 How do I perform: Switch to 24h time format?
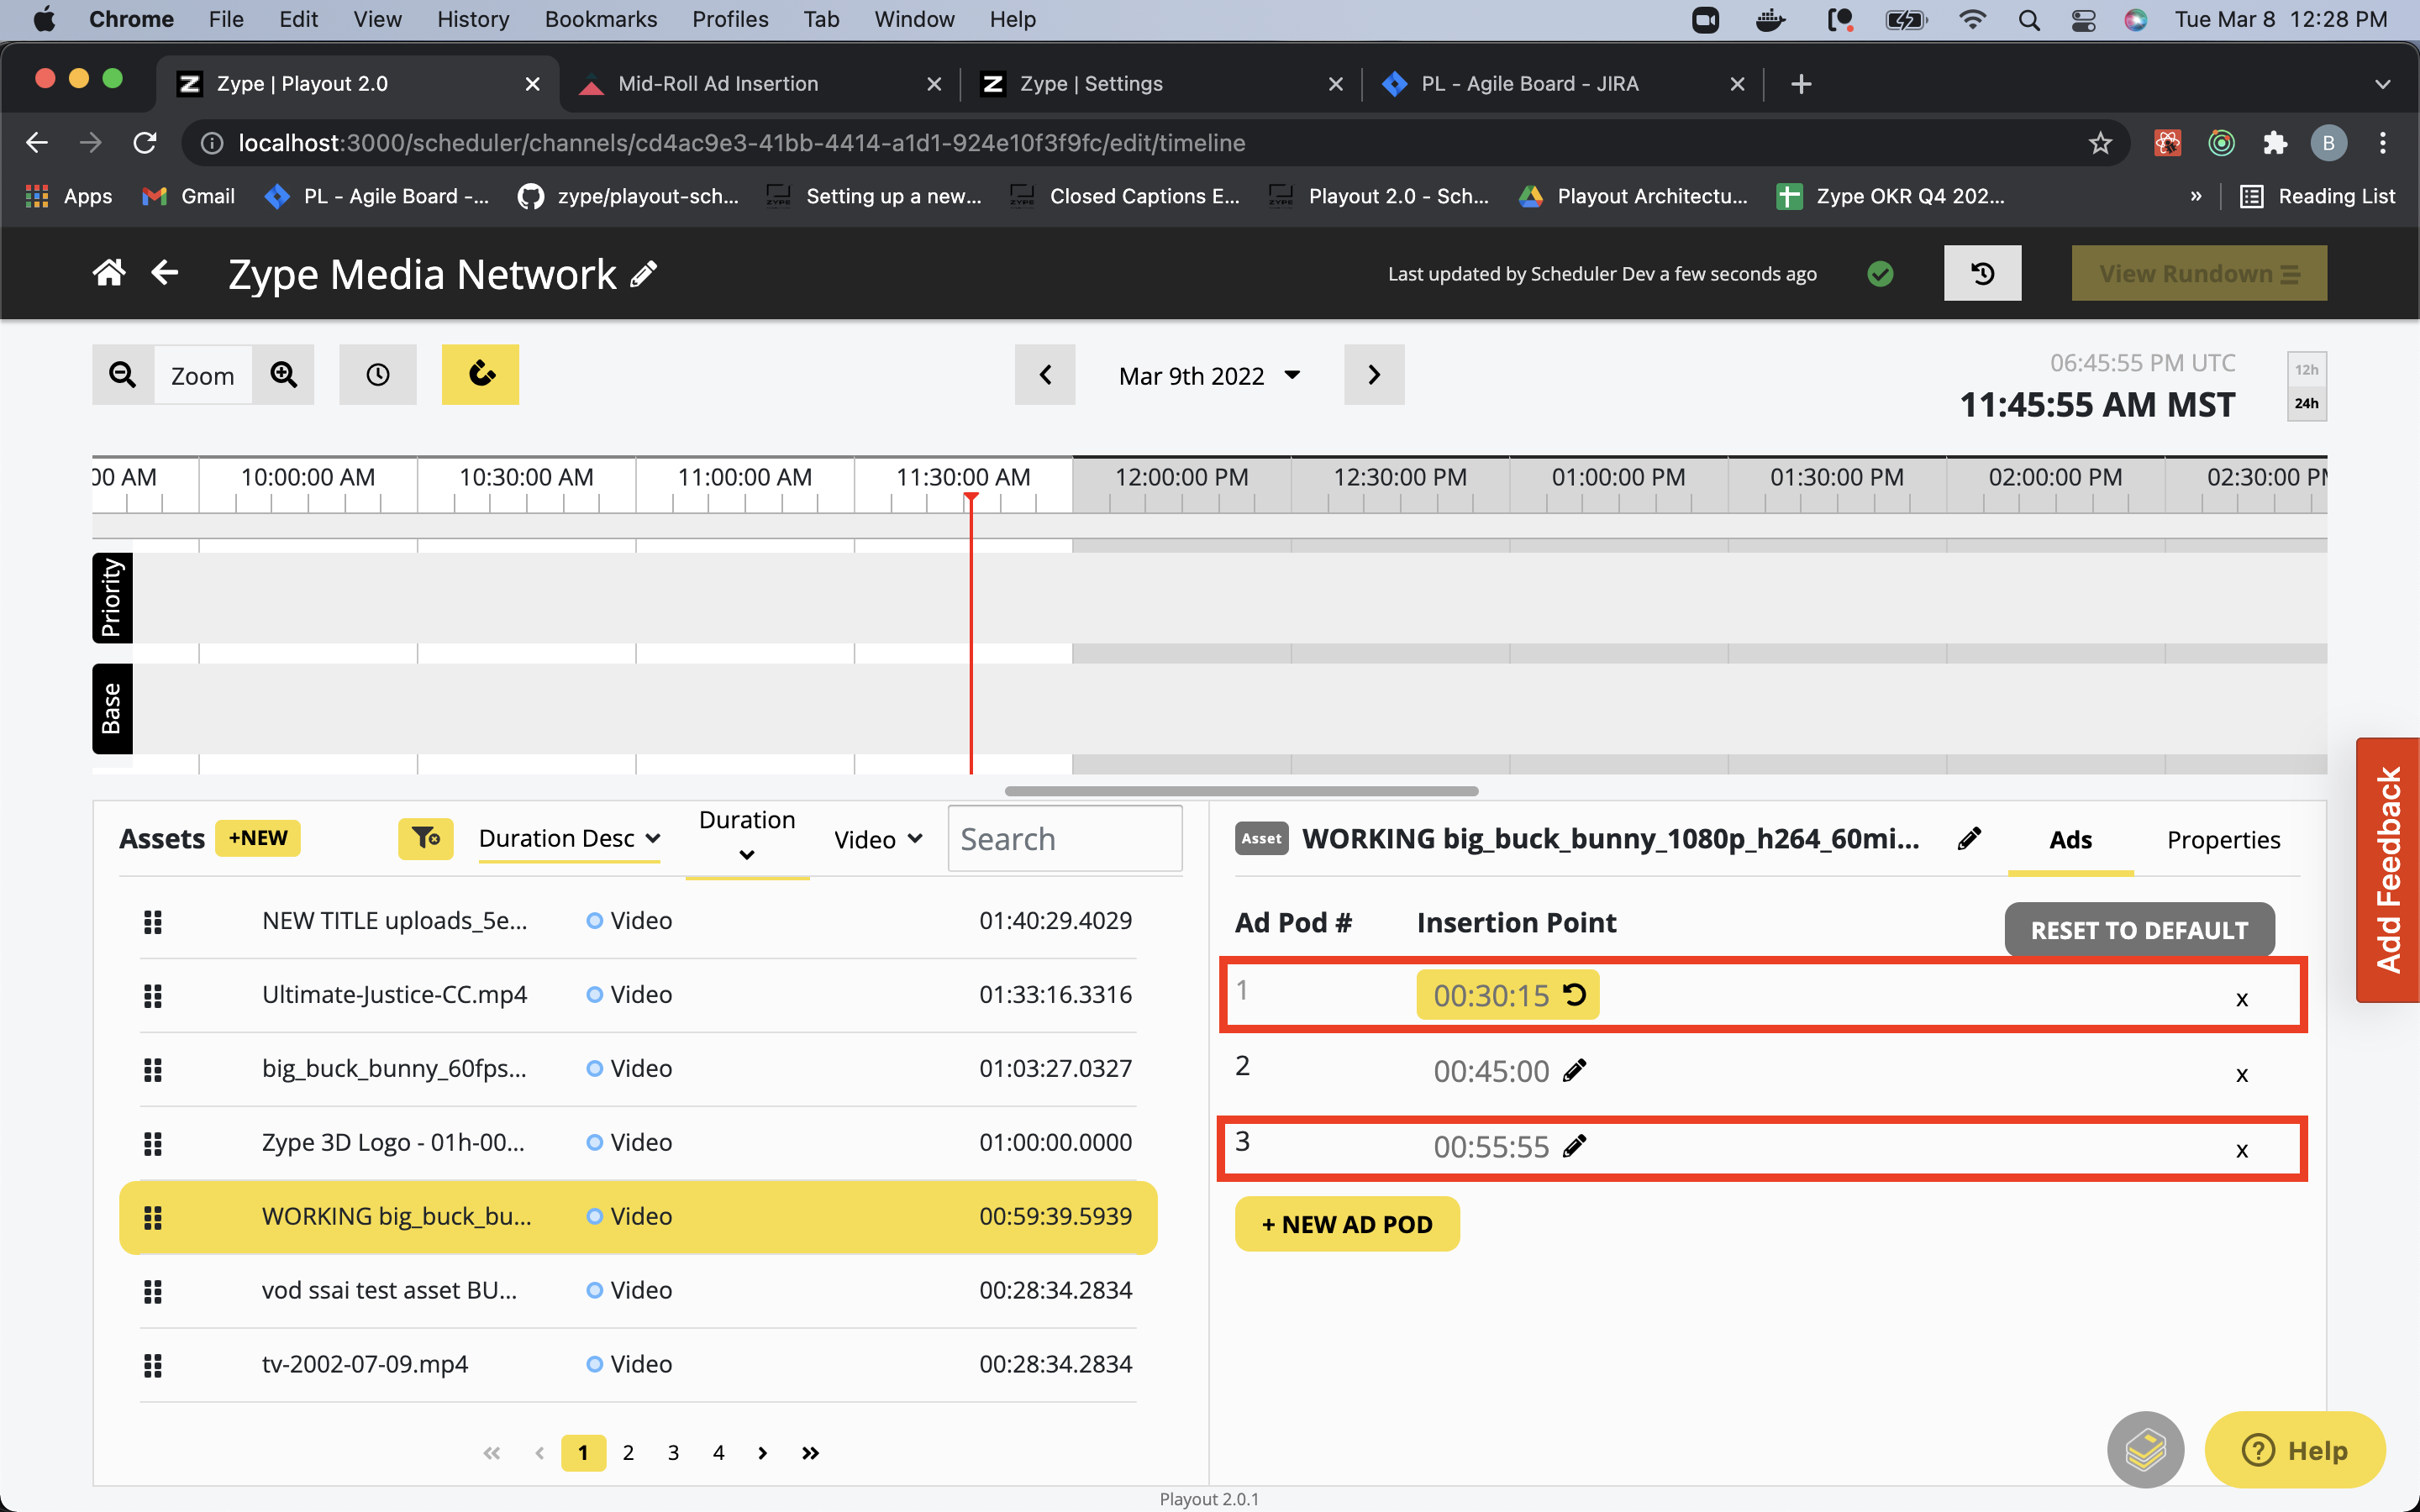2306,403
